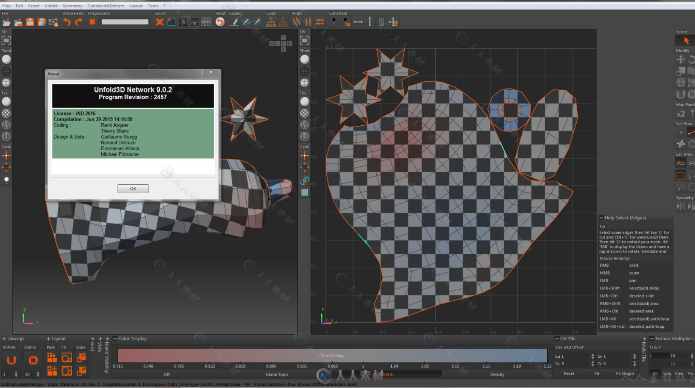Screen dimensions: 695x388
Task: Expand the Grid panel
Action: pyautogui.click(x=93, y=339)
